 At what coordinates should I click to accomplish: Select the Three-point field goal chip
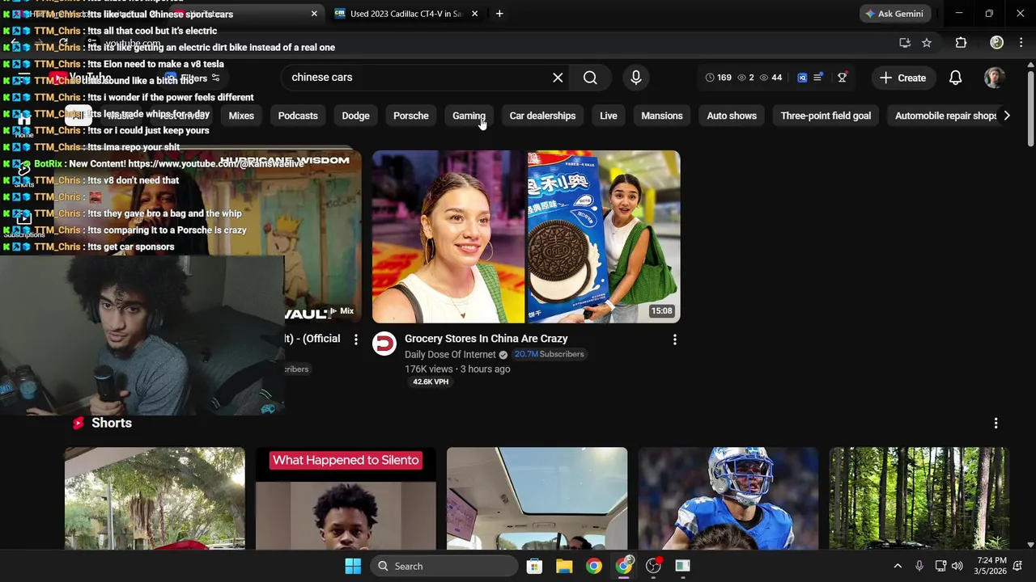pyautogui.click(x=826, y=116)
